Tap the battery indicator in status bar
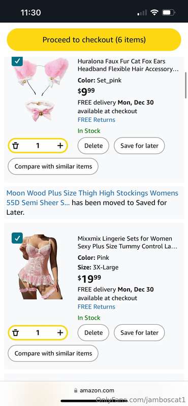Viewport: 188px width, 406px height. [x=169, y=12]
